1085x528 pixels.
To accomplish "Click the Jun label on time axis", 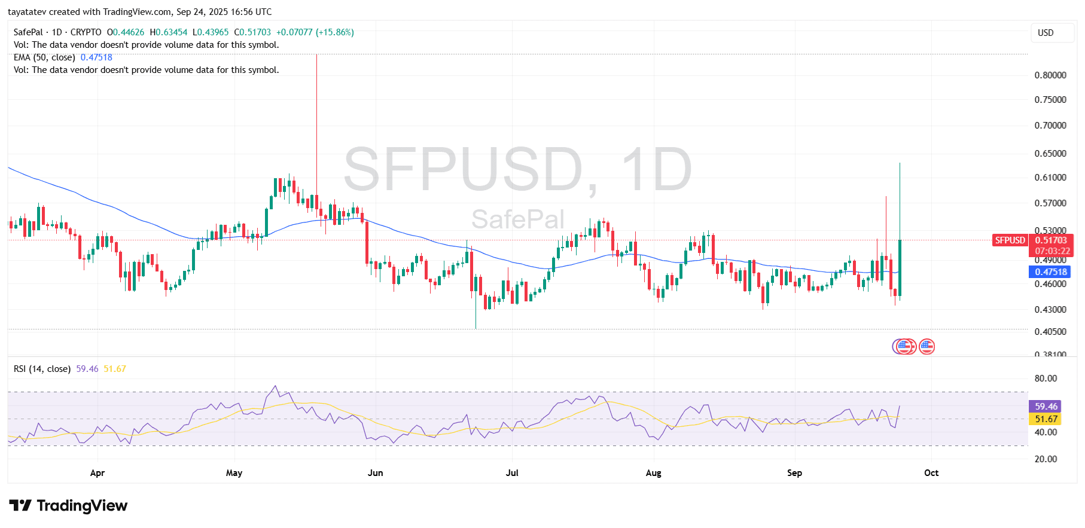I will click(375, 473).
